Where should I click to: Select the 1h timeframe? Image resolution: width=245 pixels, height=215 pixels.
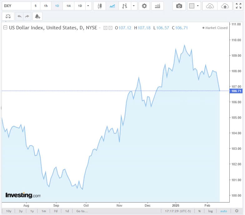pos(46,6)
